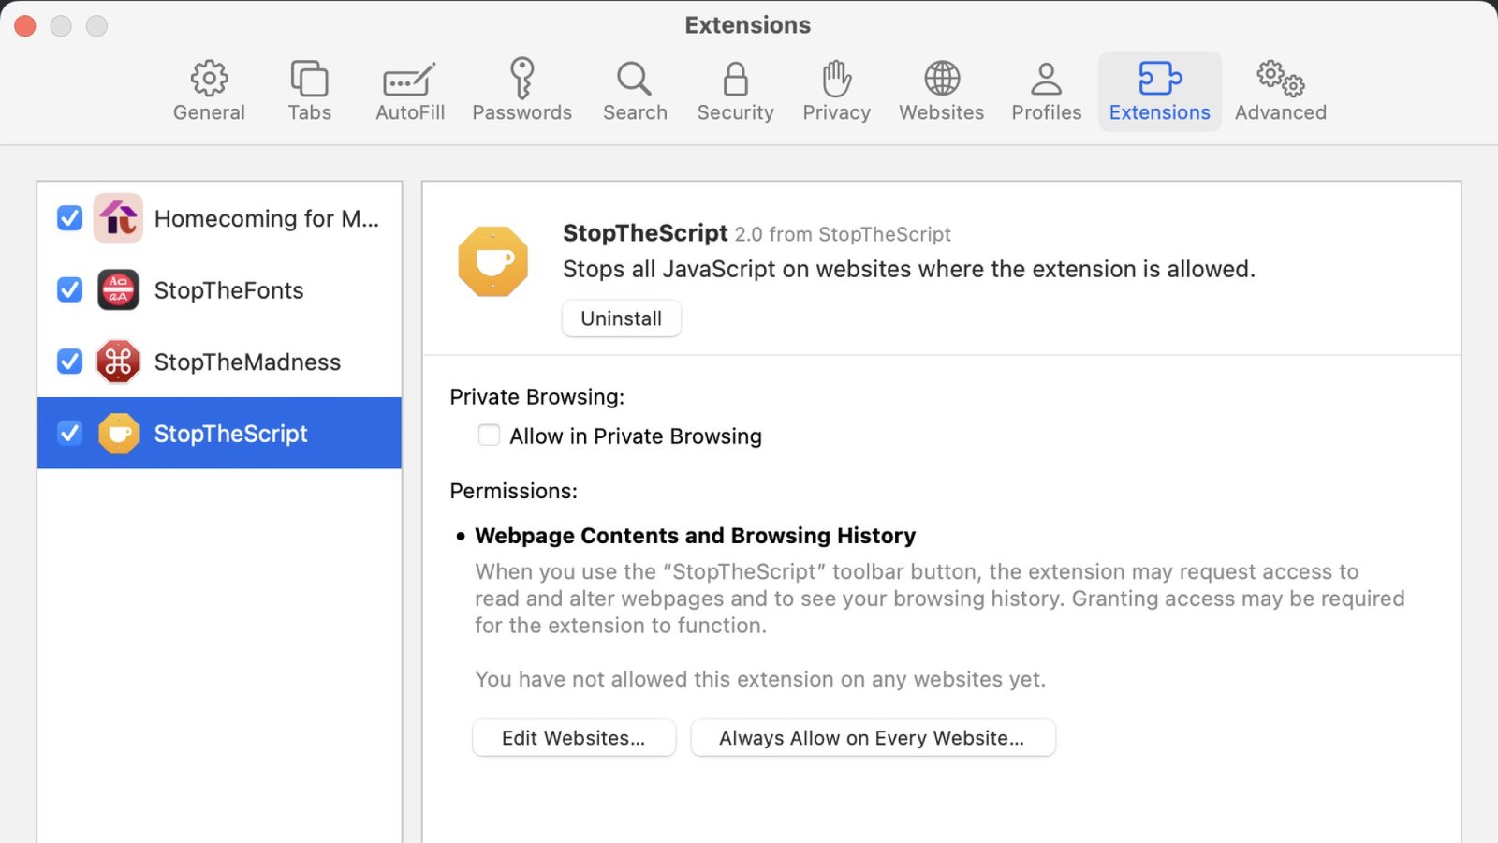The height and width of the screenshot is (843, 1498).
Task: Disable the StopTheMadness extension checkbox
Action: 69,362
